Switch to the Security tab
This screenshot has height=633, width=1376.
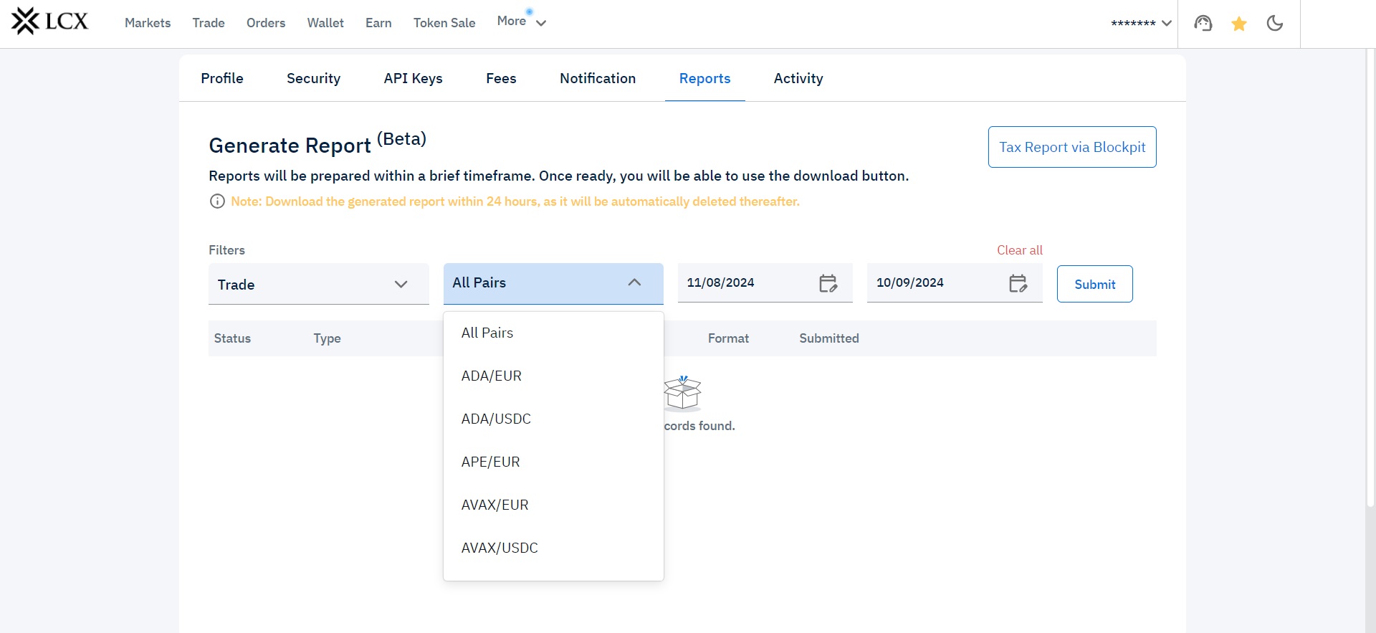[313, 79]
